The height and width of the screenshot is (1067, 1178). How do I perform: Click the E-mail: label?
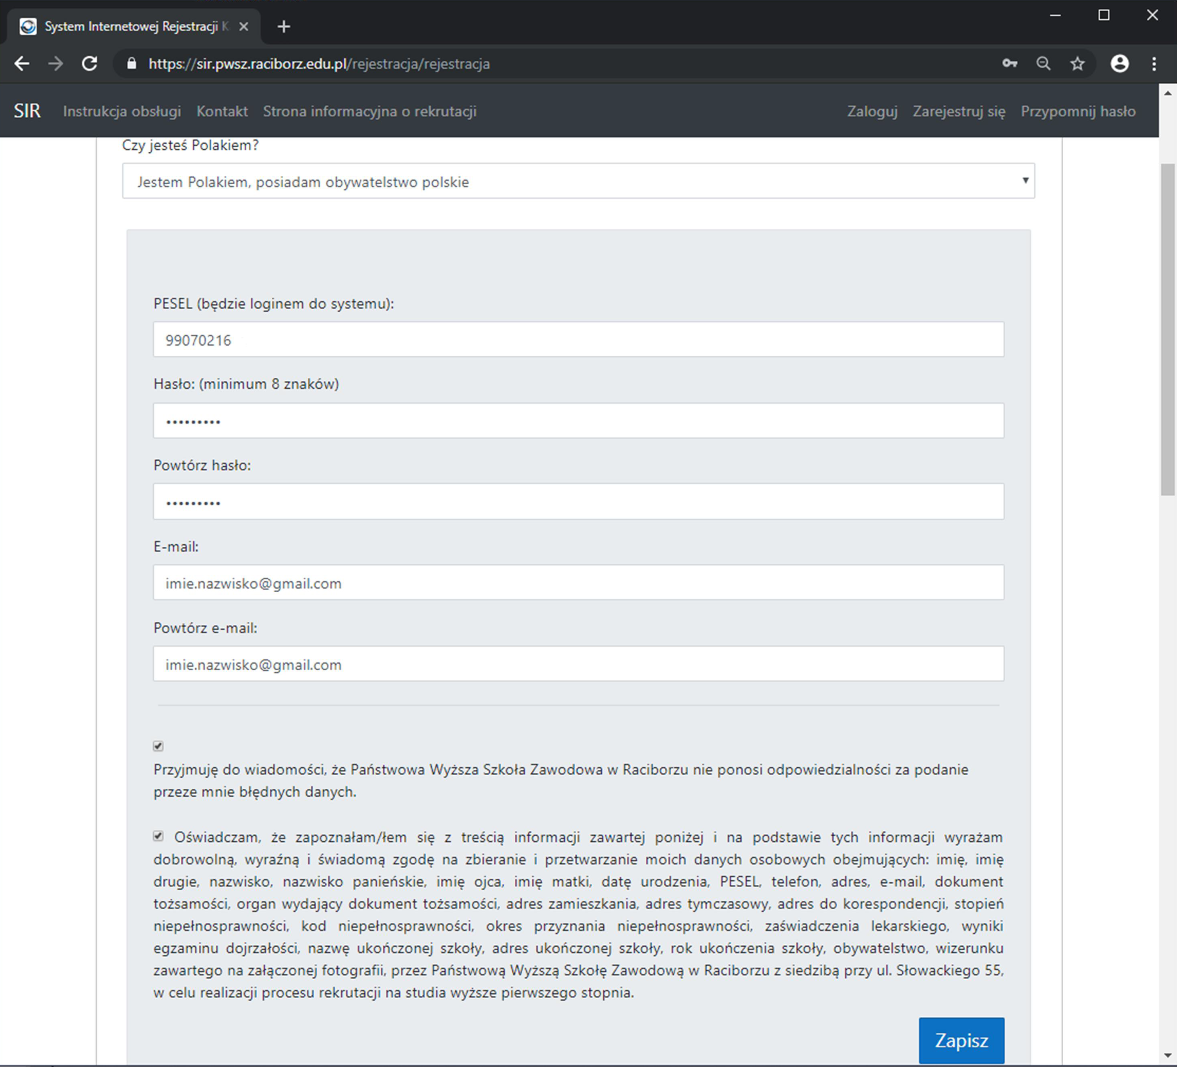[x=176, y=547]
